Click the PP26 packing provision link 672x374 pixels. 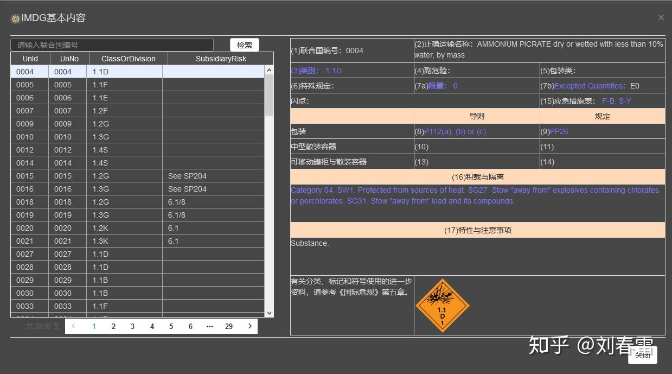click(x=559, y=131)
